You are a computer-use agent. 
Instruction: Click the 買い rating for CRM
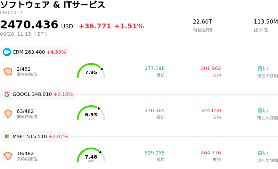click(x=263, y=69)
